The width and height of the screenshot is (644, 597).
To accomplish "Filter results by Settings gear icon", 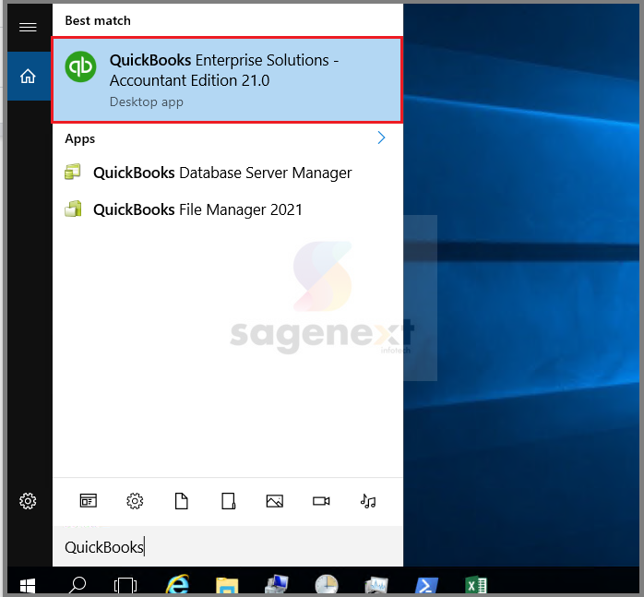I will click(x=135, y=501).
